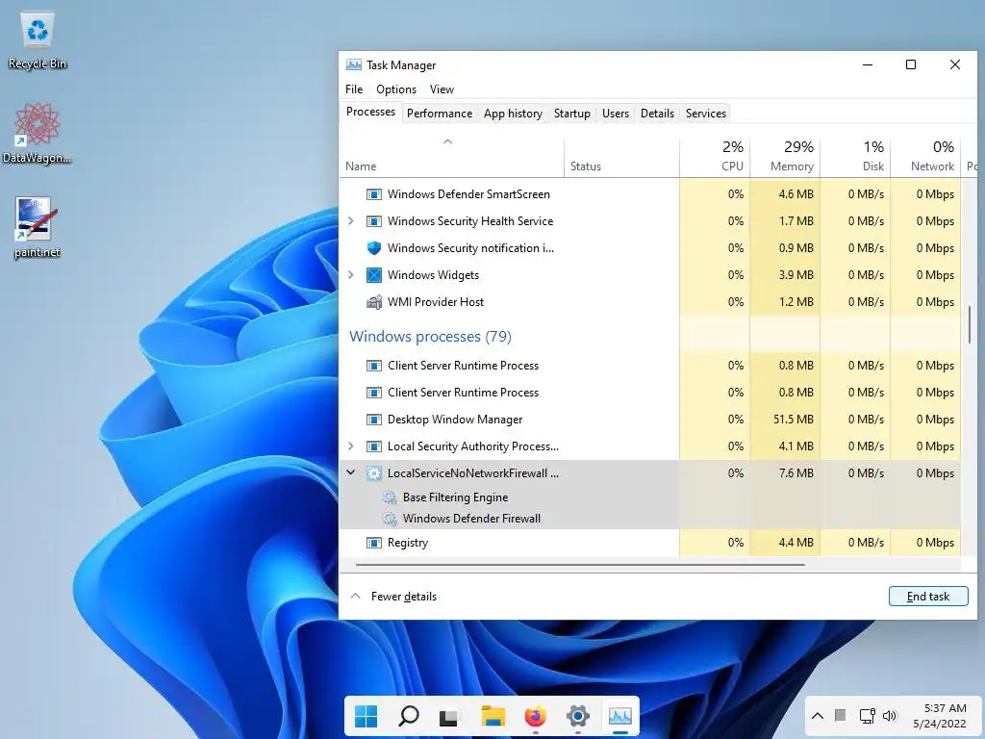Image resolution: width=985 pixels, height=739 pixels.
Task: Sort processes by the Disk column
Action: pyautogui.click(x=855, y=156)
